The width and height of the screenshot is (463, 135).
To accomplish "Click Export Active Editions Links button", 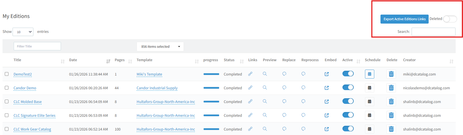I will click(x=404, y=19).
